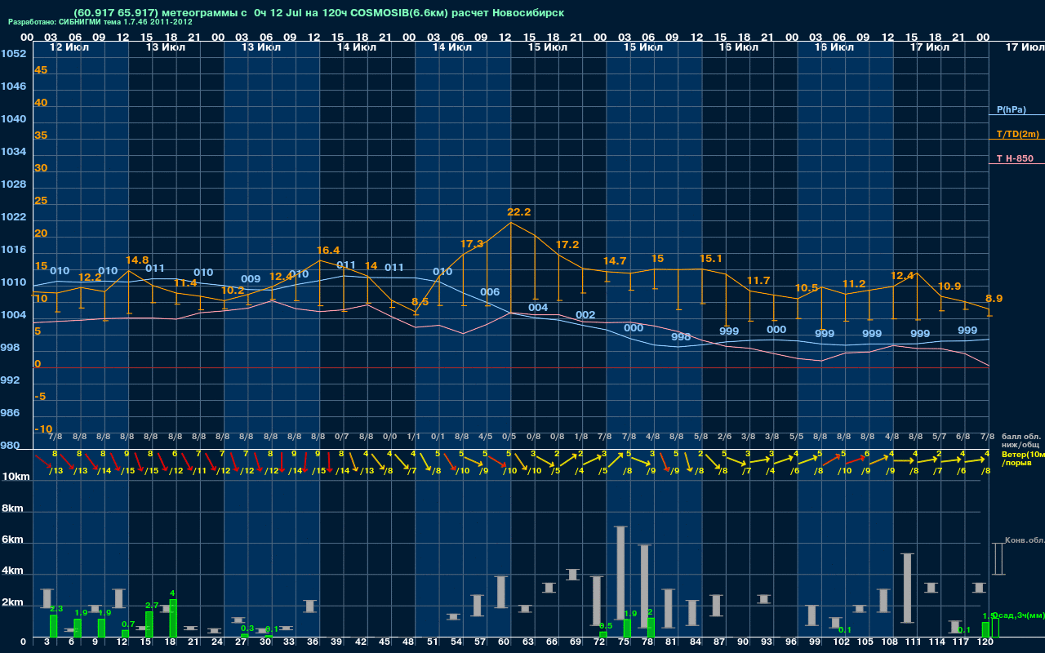
Task: Click the 1040 pressure axis tick
Action: pyautogui.click(x=13, y=119)
